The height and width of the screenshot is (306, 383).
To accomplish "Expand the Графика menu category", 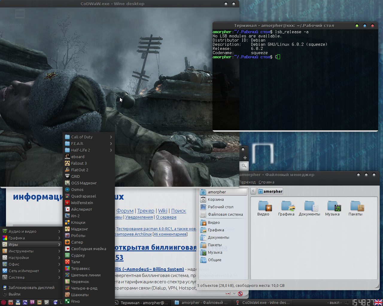I will [31, 238].
